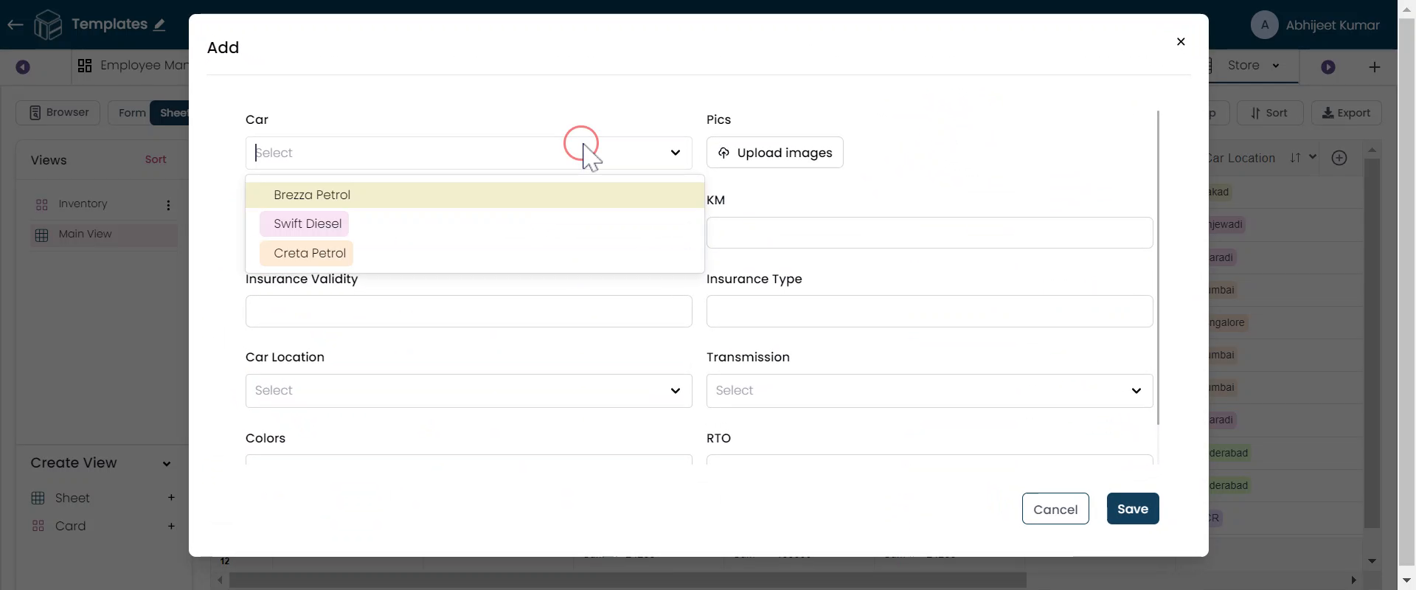Export the sheet data

pyautogui.click(x=1346, y=113)
